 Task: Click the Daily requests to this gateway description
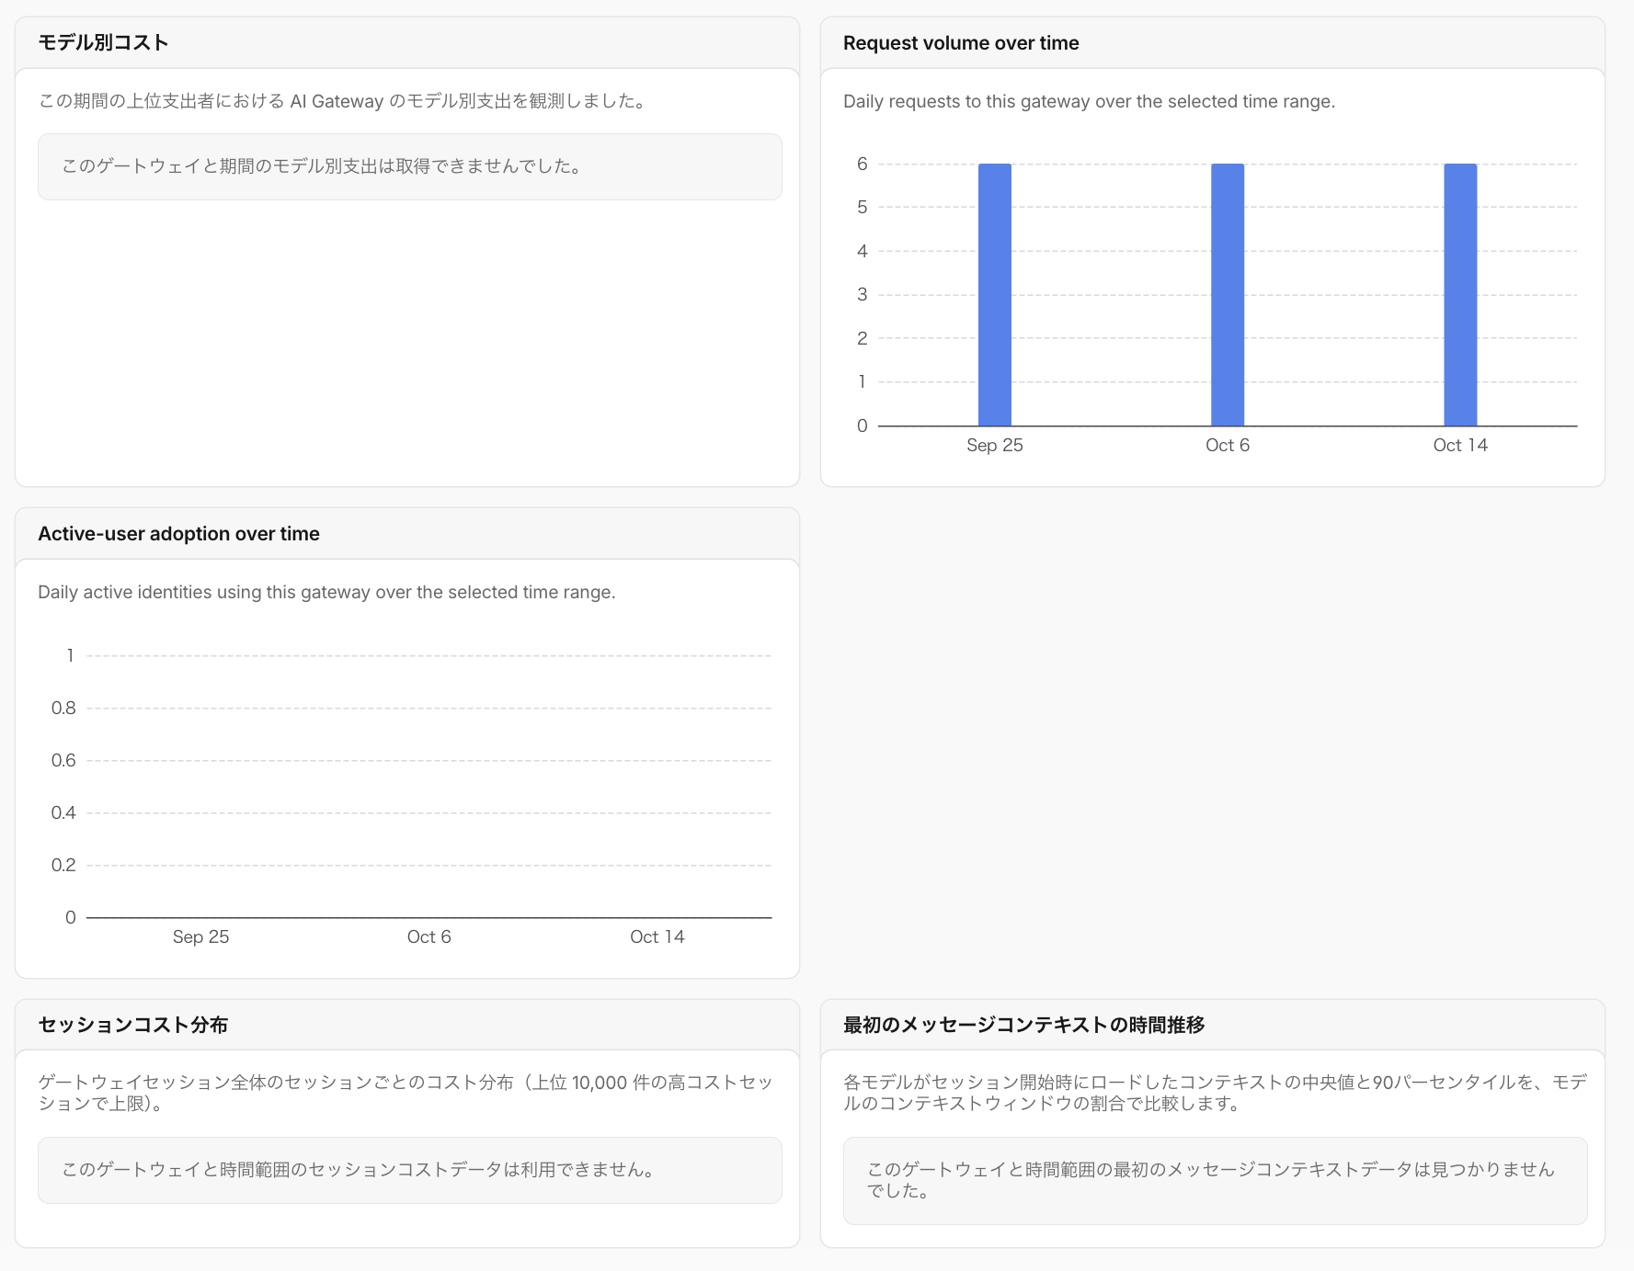click(x=1089, y=102)
